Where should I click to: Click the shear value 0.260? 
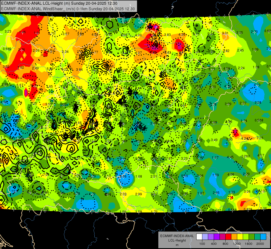pos(246,156)
